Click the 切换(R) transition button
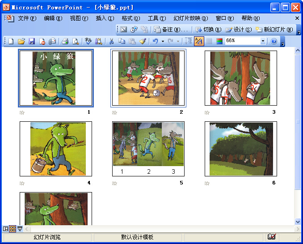 pos(208,30)
